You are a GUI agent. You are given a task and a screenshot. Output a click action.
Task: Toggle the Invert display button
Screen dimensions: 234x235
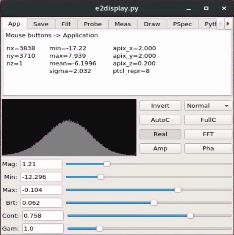click(x=160, y=106)
